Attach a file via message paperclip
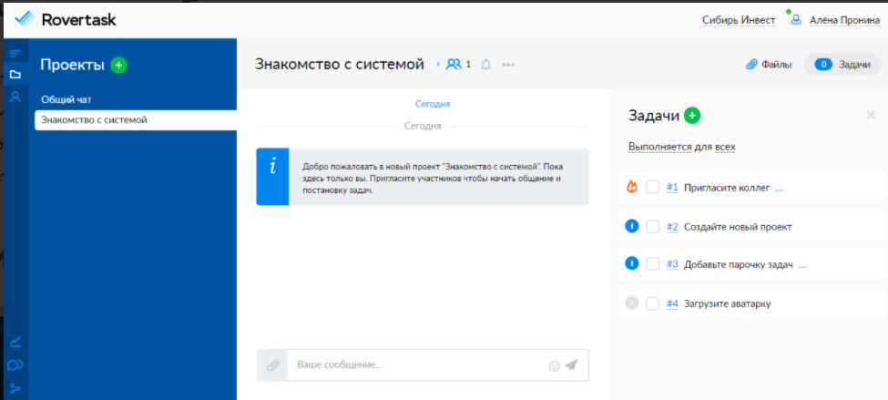 tap(272, 364)
